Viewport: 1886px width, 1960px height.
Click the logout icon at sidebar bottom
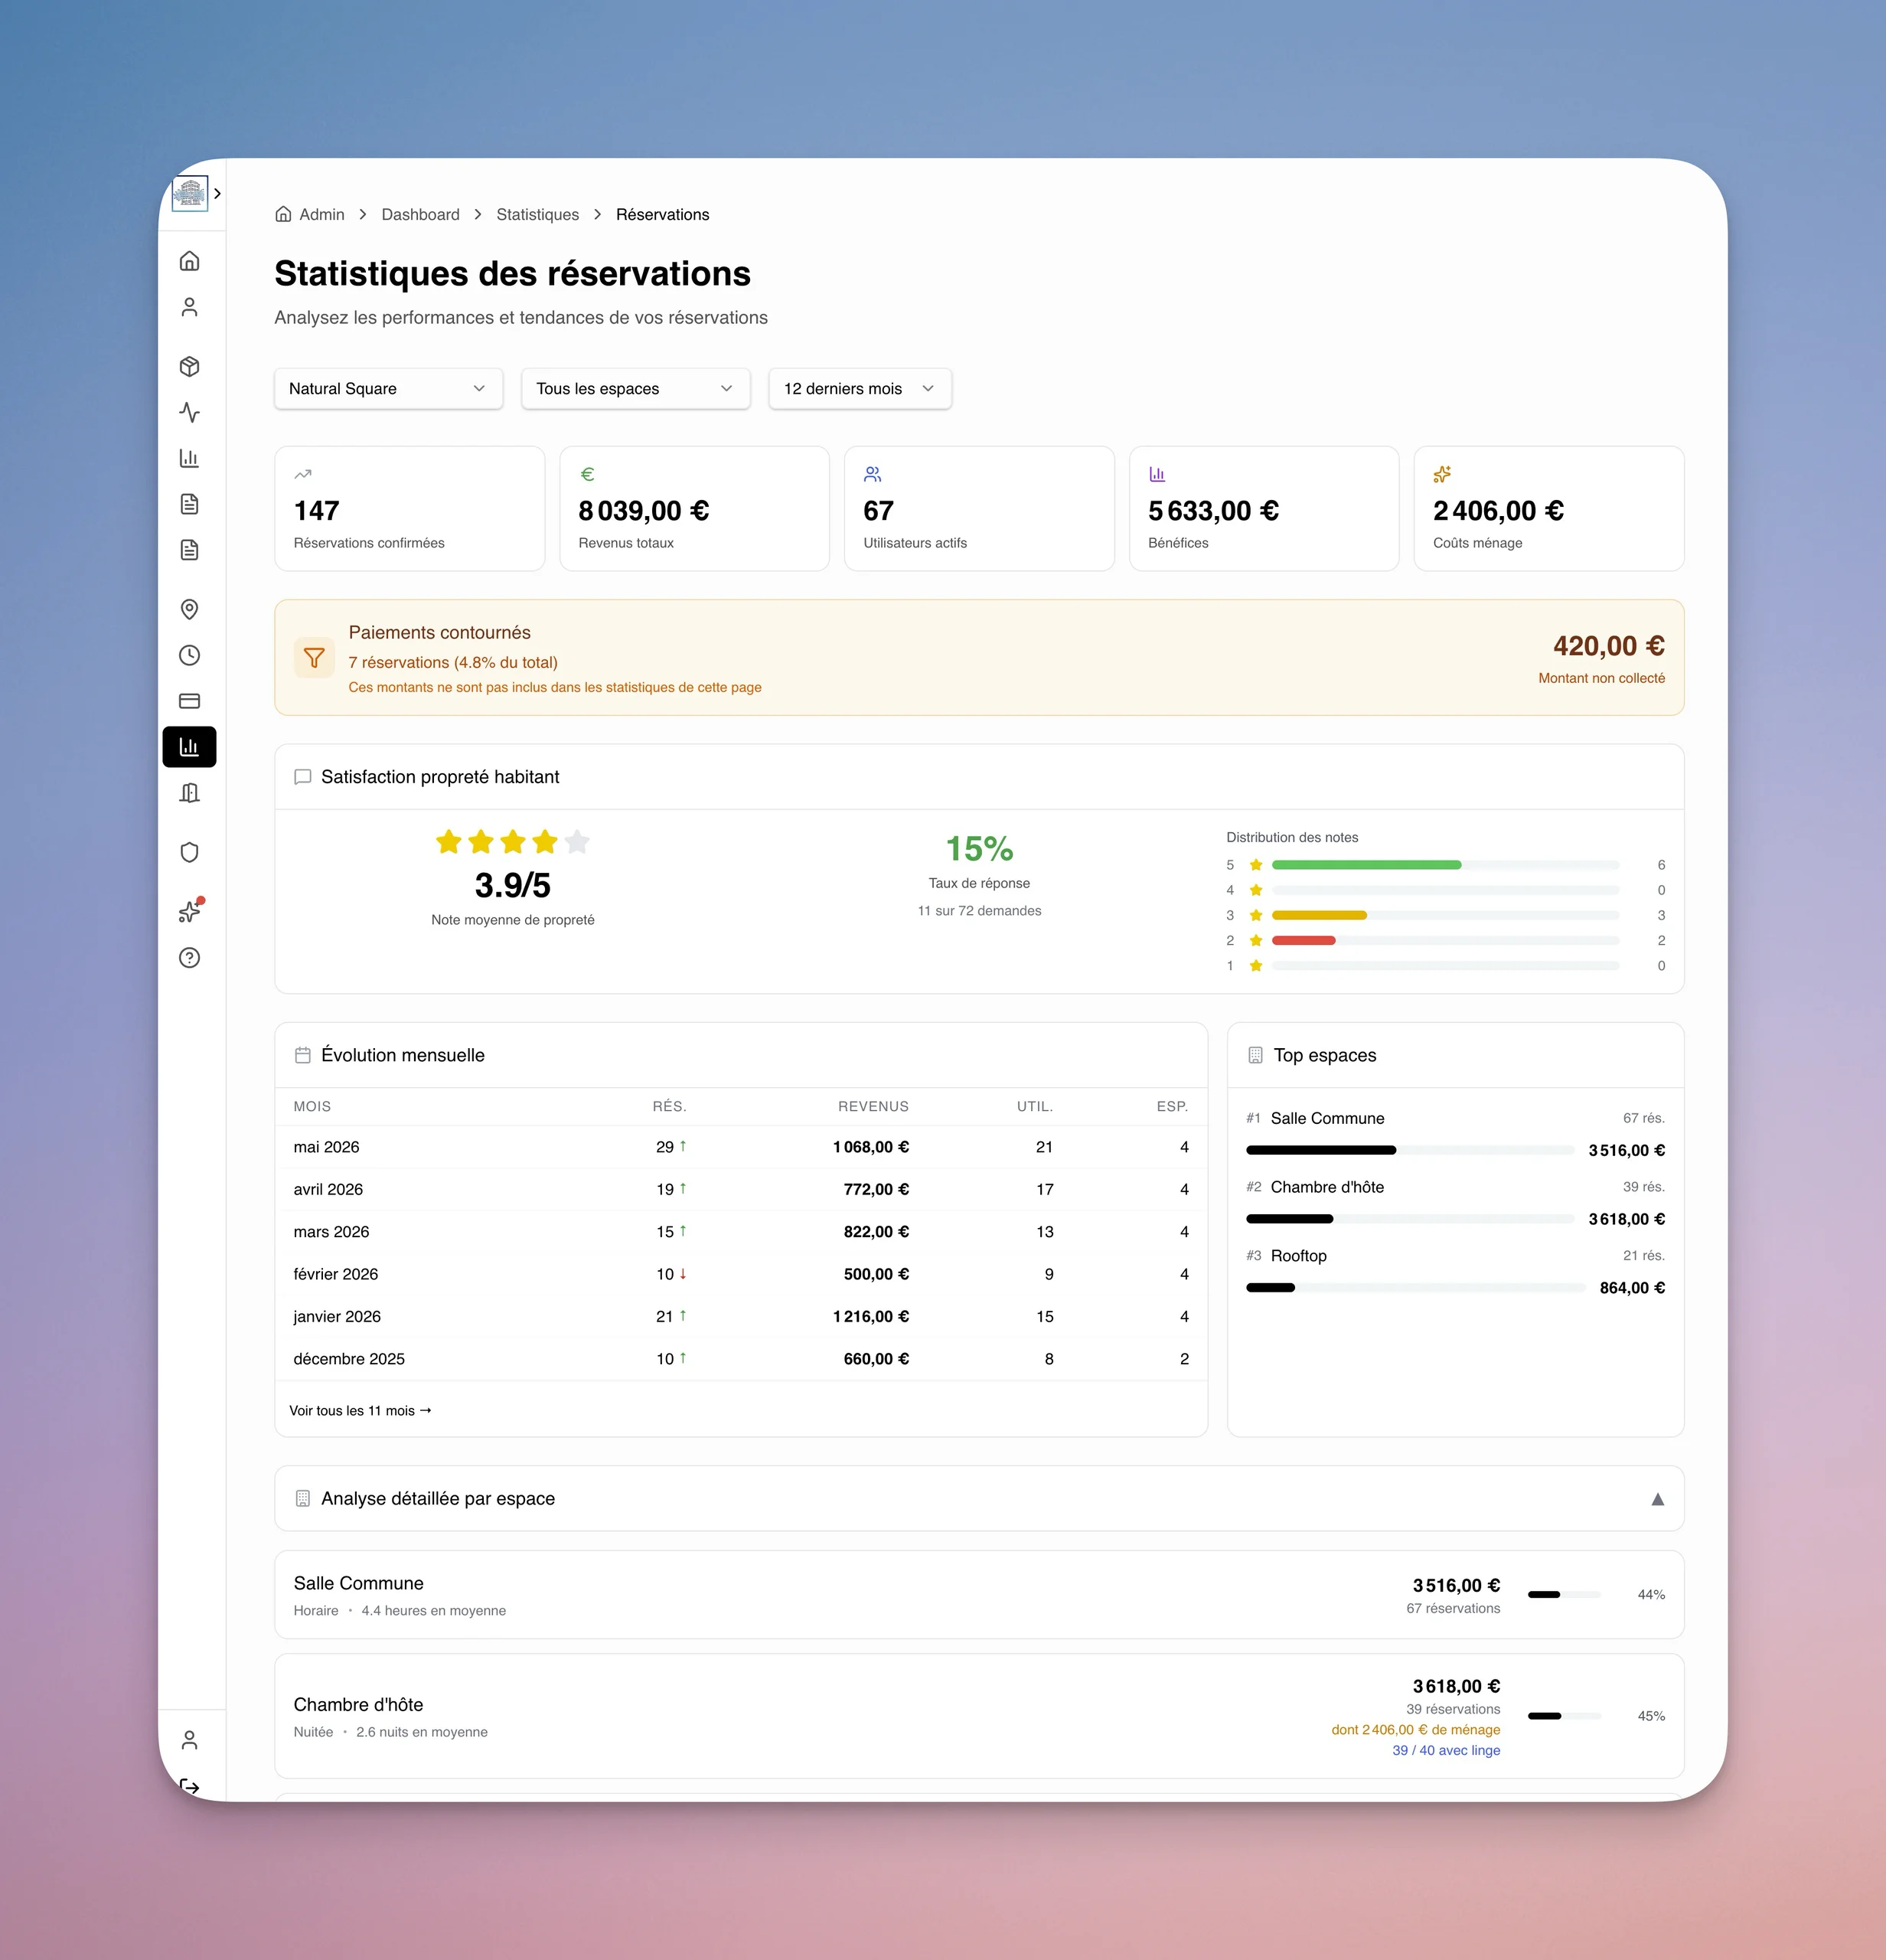coord(189,1786)
